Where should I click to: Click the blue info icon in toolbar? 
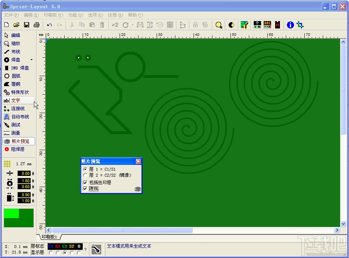[x=290, y=25]
